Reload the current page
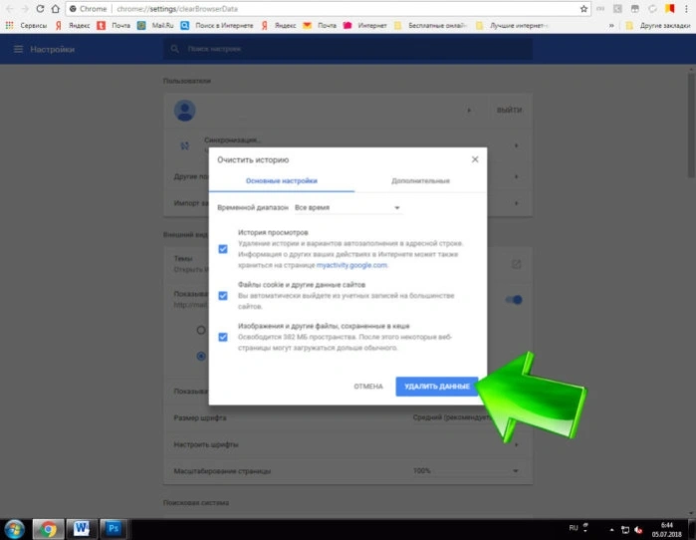The width and height of the screenshot is (696, 540). 40,9
